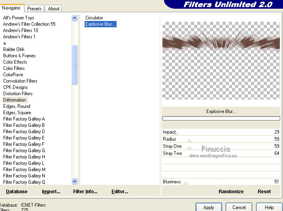Choose Andrew's Filters 1 category

[x=19, y=37]
